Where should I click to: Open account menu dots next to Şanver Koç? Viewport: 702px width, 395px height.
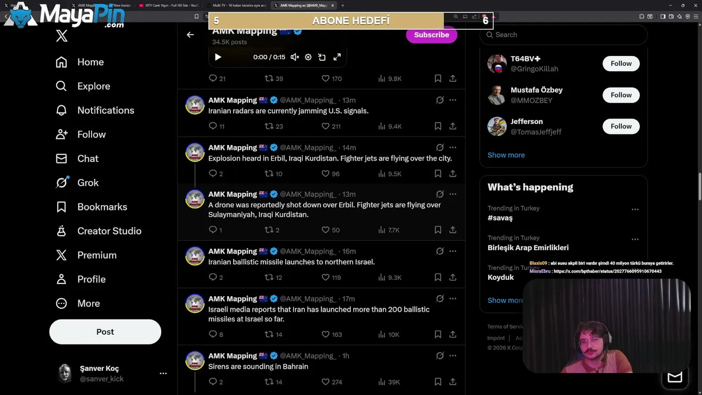[x=163, y=373]
